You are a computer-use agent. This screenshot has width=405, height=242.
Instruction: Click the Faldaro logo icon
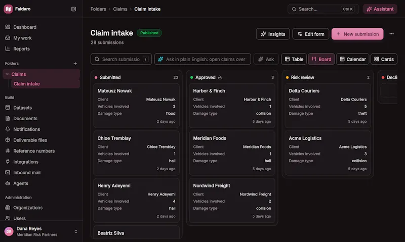pyautogui.click(x=8, y=9)
